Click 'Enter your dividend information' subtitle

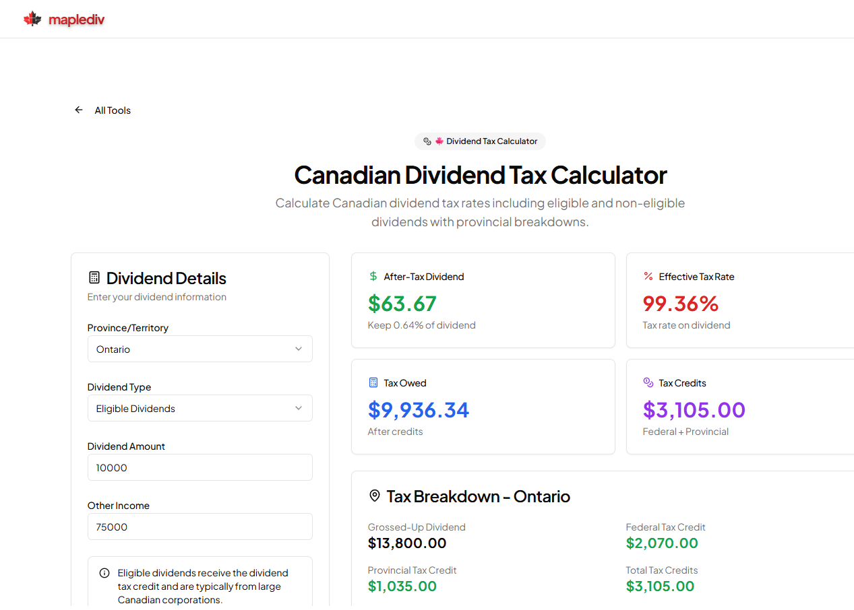[x=157, y=297]
